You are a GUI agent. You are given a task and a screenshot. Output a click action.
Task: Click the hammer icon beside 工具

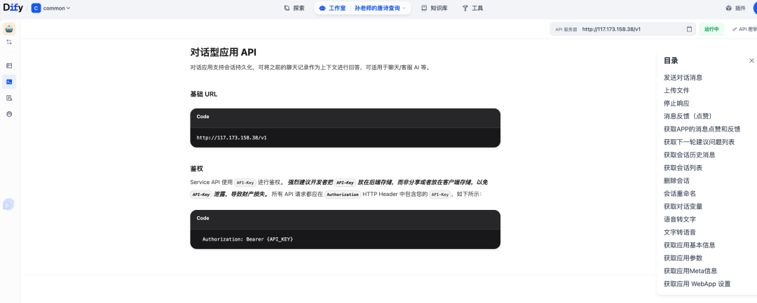coord(465,8)
